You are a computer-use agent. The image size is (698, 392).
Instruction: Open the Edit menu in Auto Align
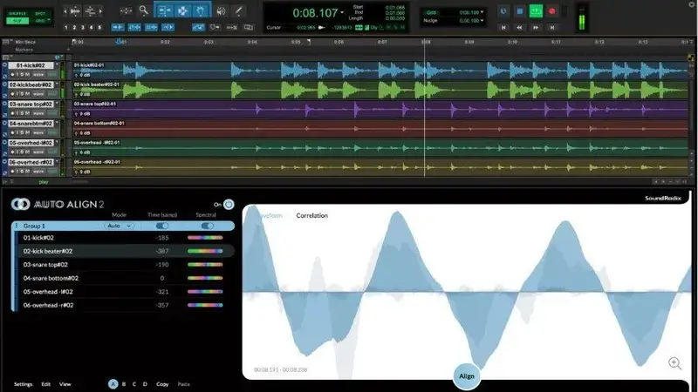coord(46,384)
